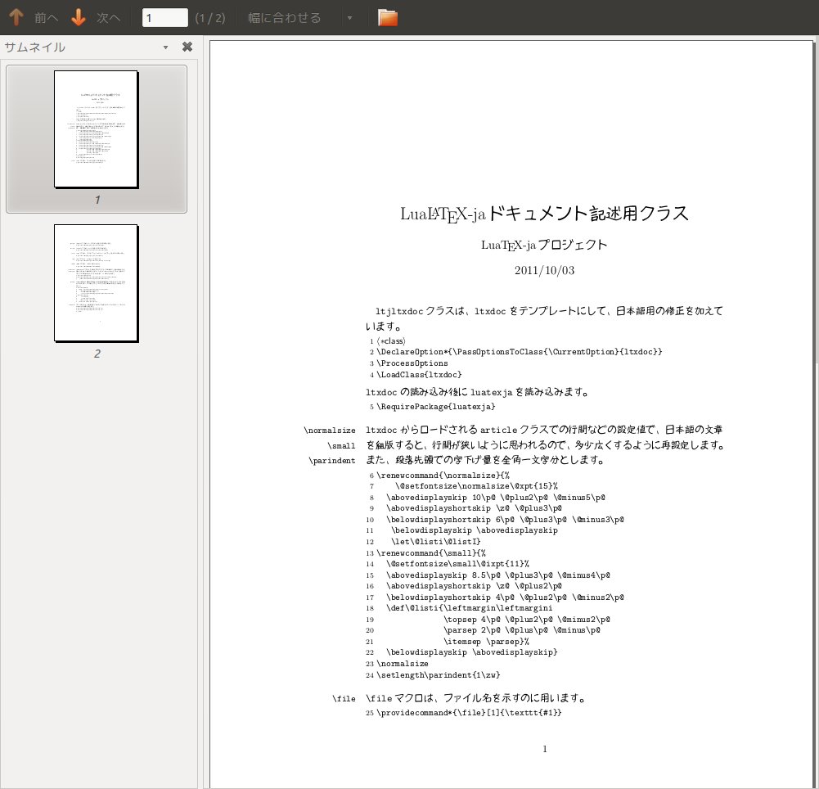Select page 1 thumbnail

[x=96, y=129]
